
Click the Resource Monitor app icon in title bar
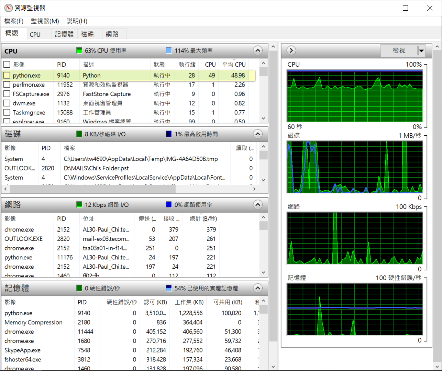(8, 8)
